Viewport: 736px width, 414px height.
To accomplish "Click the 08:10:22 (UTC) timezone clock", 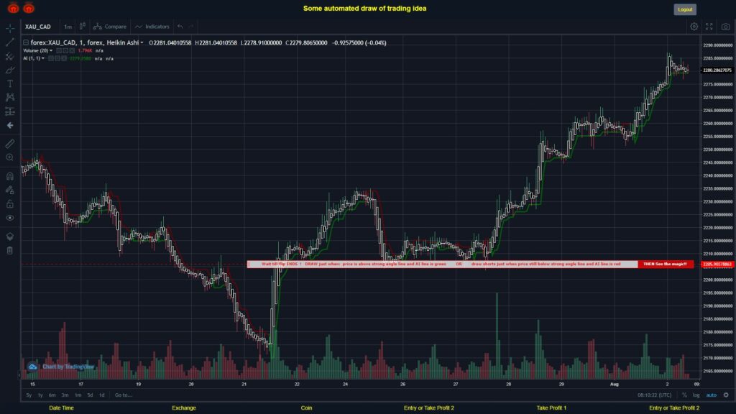I will tap(654, 395).
